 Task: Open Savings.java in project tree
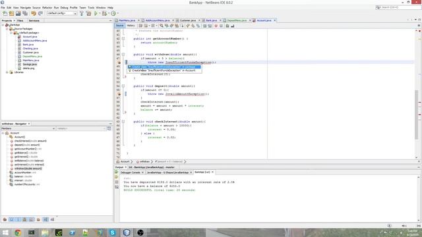tap(30, 65)
